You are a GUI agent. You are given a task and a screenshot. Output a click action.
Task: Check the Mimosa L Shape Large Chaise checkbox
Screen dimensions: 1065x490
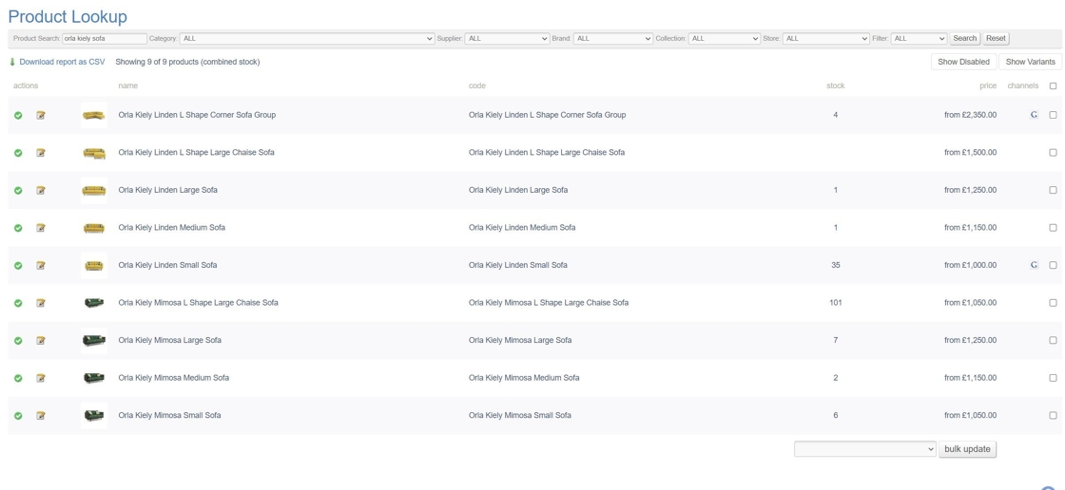click(1053, 303)
